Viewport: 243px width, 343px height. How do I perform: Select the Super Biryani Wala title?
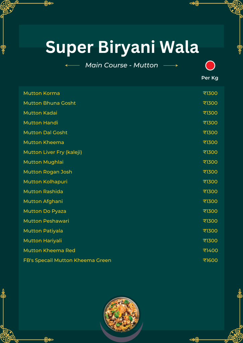(x=122, y=47)
